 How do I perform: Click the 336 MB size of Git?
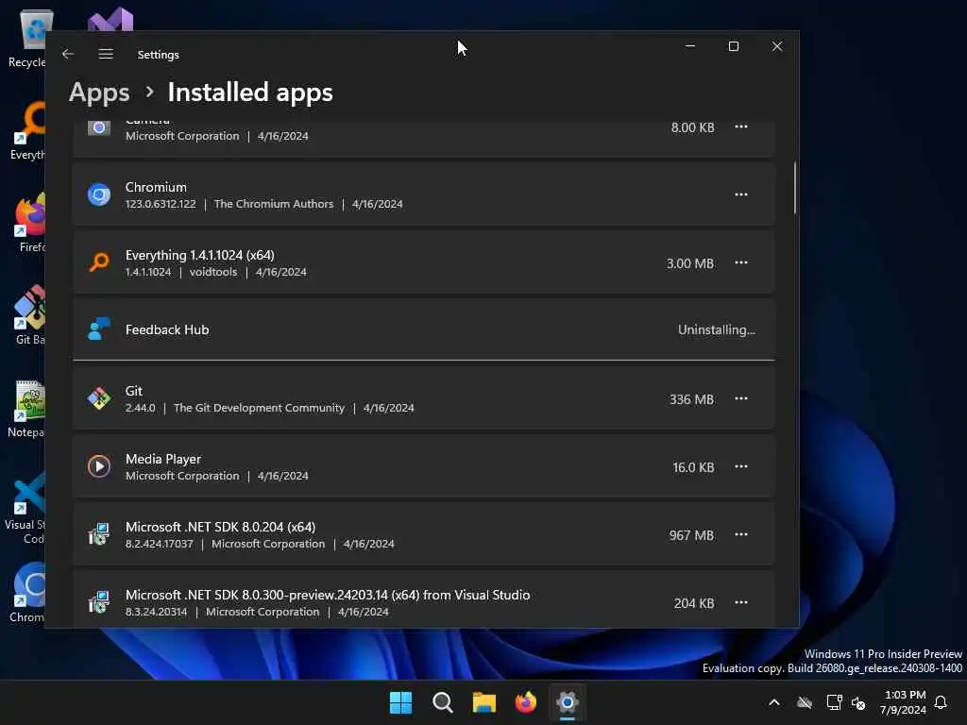(691, 399)
